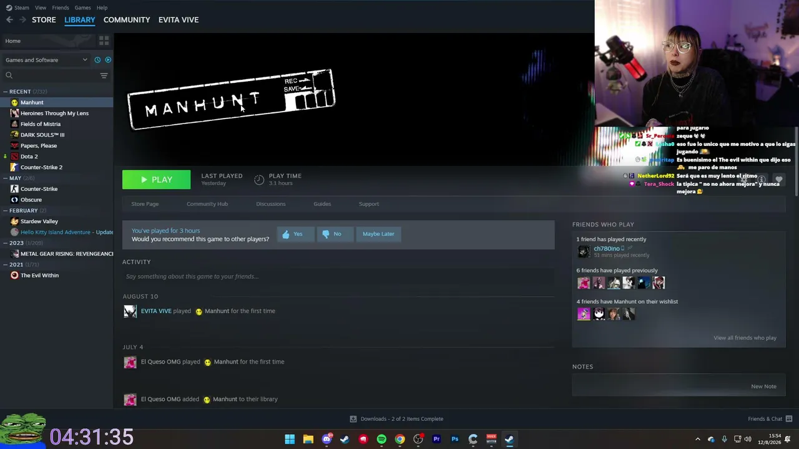This screenshot has height=449, width=799.
Task: Open the Games and Software dropdown
Action: coord(46,60)
